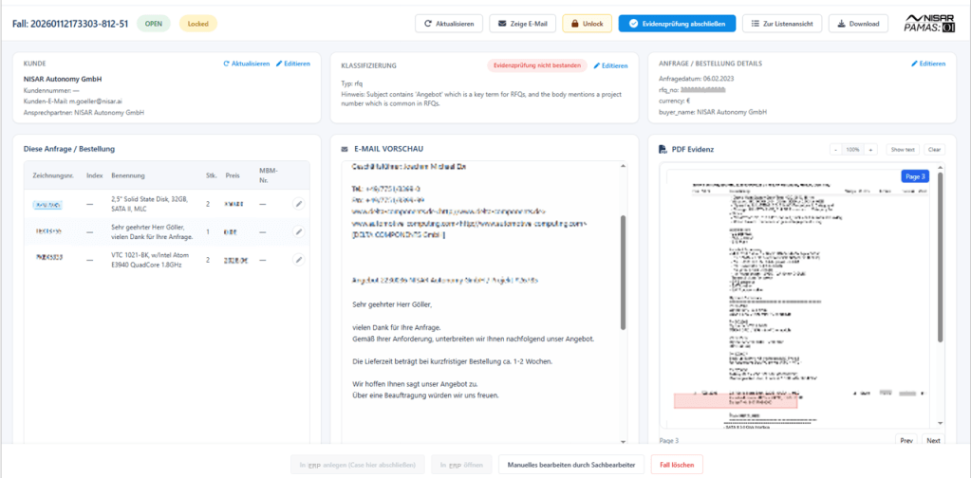Edit the 2,5" Solid State Disk row
The height and width of the screenshot is (478, 971).
tap(298, 203)
